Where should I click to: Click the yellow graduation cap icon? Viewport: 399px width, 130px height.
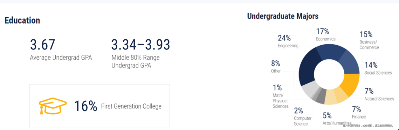point(53,106)
